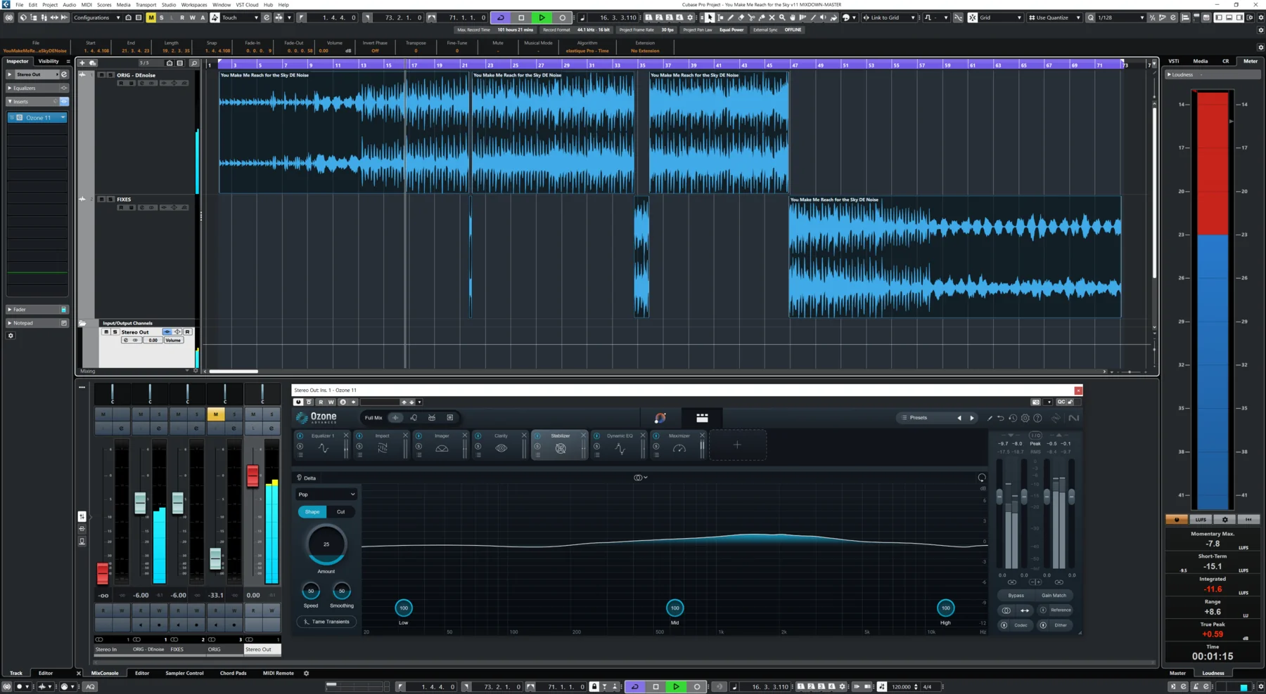Image resolution: width=1266 pixels, height=694 pixels.
Task: Select the Object Selection arrow tool
Action: 710,18
